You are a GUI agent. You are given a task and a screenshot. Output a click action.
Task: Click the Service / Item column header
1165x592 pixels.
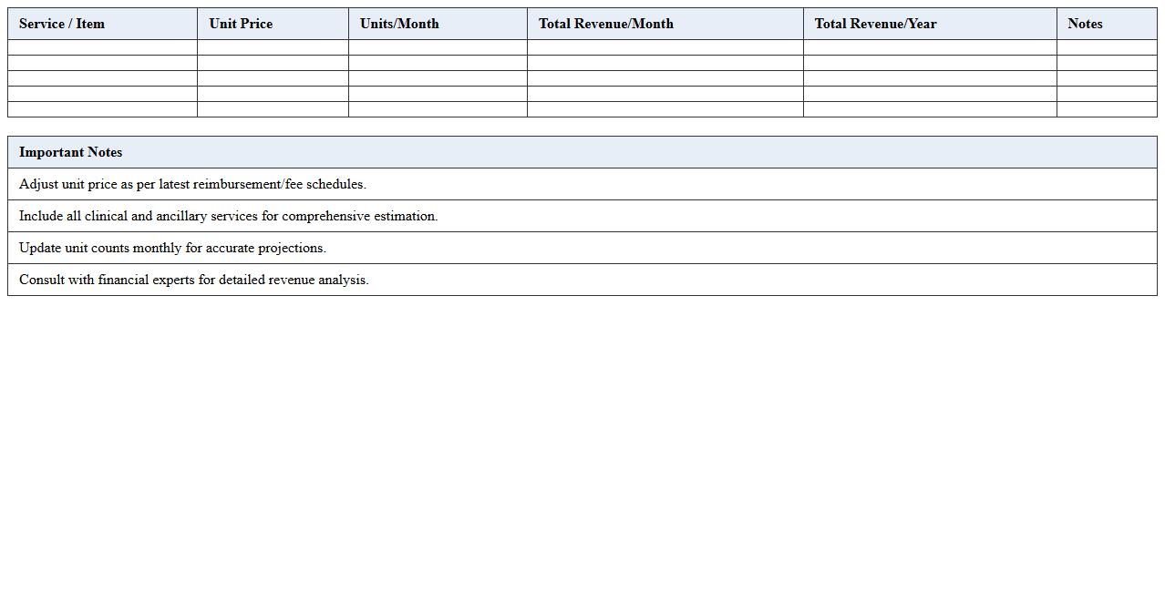[x=62, y=24]
